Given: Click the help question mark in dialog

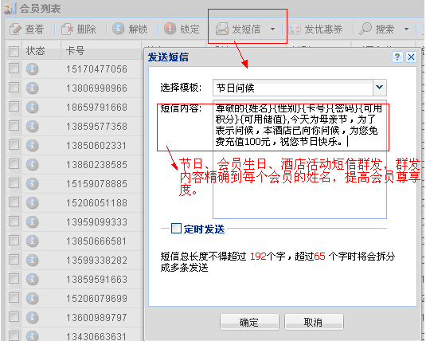Looking at the screenshot, I should 397,57.
